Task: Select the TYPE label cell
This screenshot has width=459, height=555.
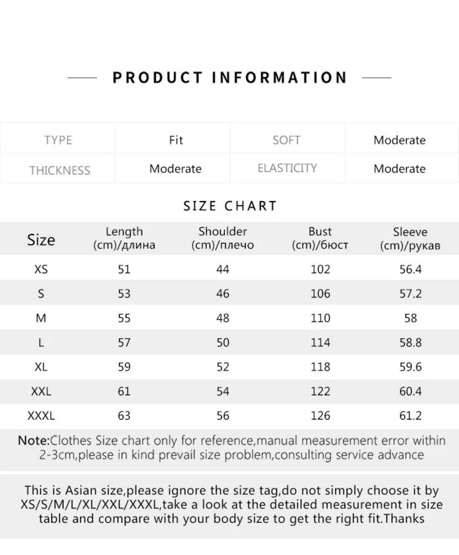Action: coord(58,140)
